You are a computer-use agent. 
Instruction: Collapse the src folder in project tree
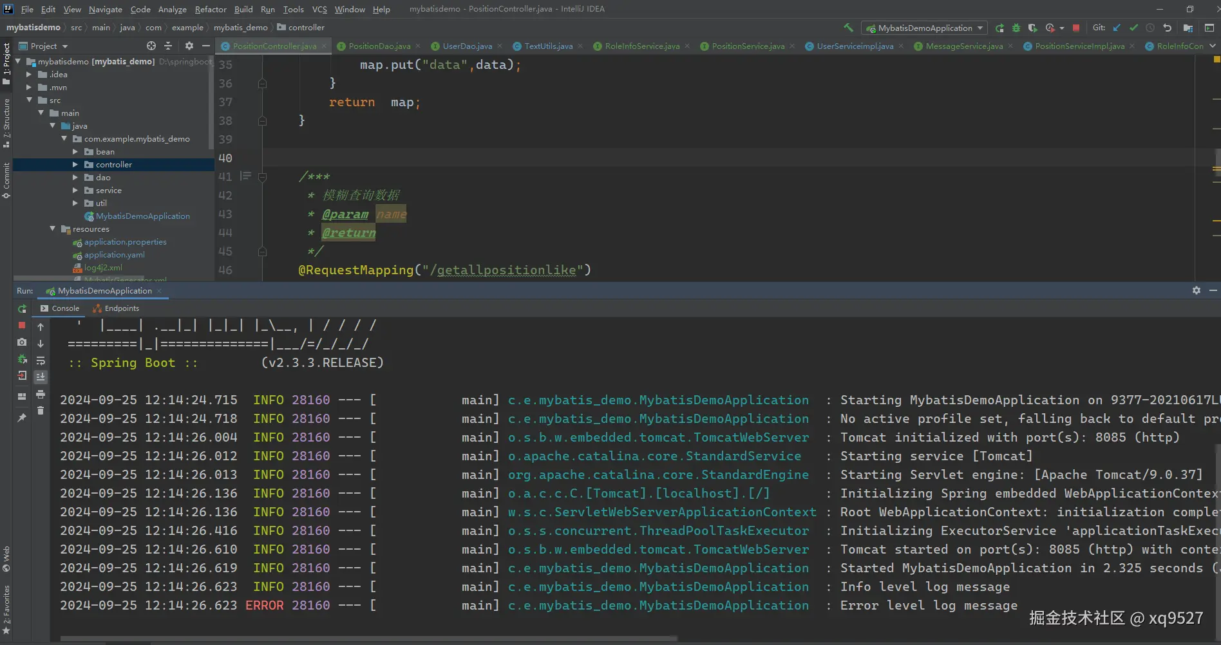tap(29, 100)
